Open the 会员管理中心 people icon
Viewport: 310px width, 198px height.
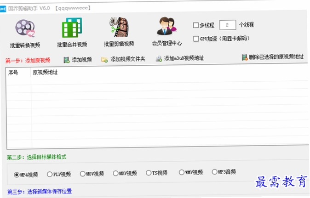[166, 26]
